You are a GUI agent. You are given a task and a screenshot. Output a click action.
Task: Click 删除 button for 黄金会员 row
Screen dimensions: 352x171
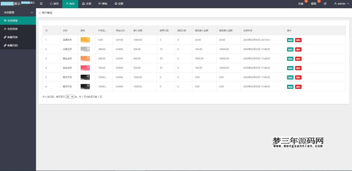[298, 59]
